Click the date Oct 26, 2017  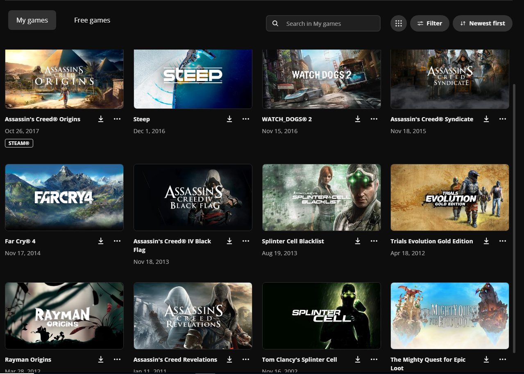click(22, 131)
